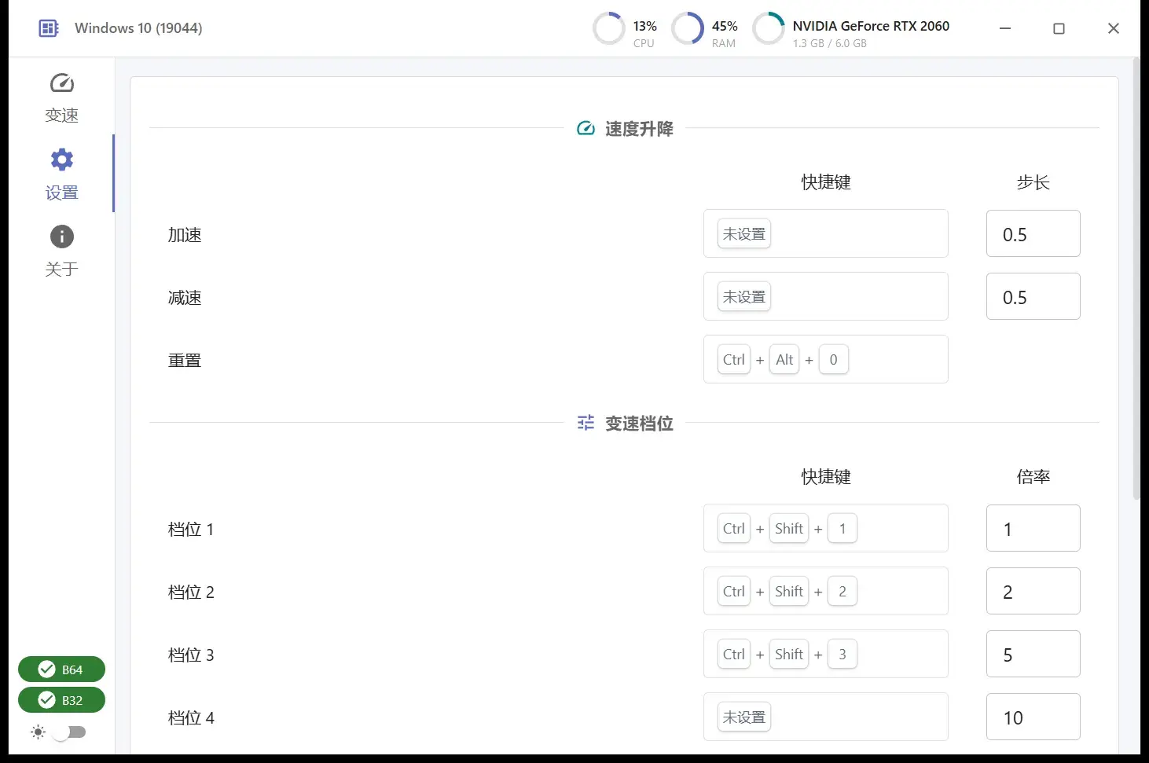Edit the 减速 step value 0.5
The width and height of the screenshot is (1149, 763).
(1033, 296)
